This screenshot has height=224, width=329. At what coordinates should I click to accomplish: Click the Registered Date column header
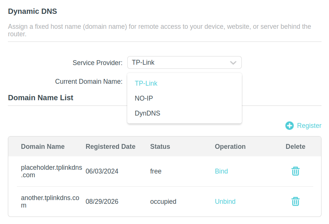110,147
